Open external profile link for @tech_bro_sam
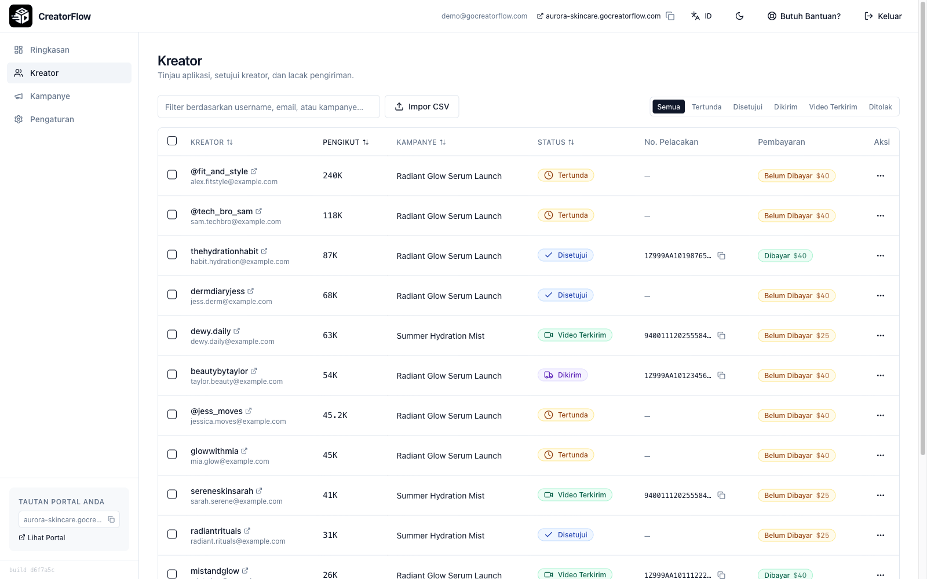Screen dimensions: 927x579 [x=258, y=211]
